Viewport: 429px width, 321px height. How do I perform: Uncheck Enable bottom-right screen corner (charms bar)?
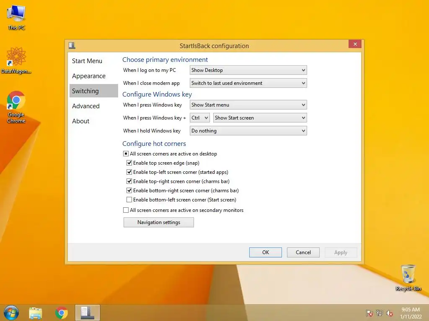[x=129, y=191]
